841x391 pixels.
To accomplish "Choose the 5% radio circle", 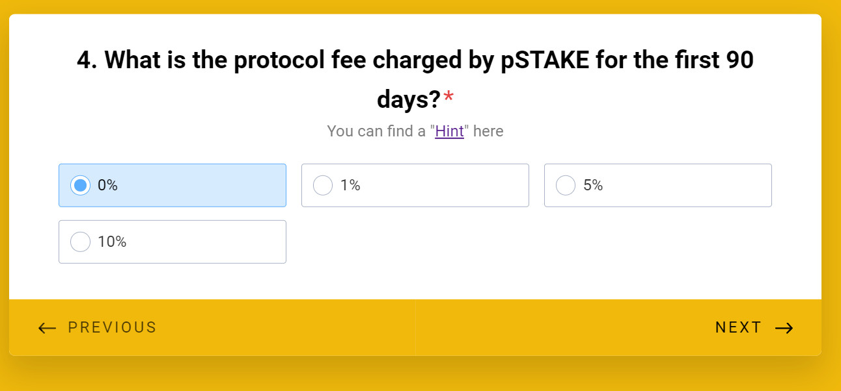I will [566, 185].
